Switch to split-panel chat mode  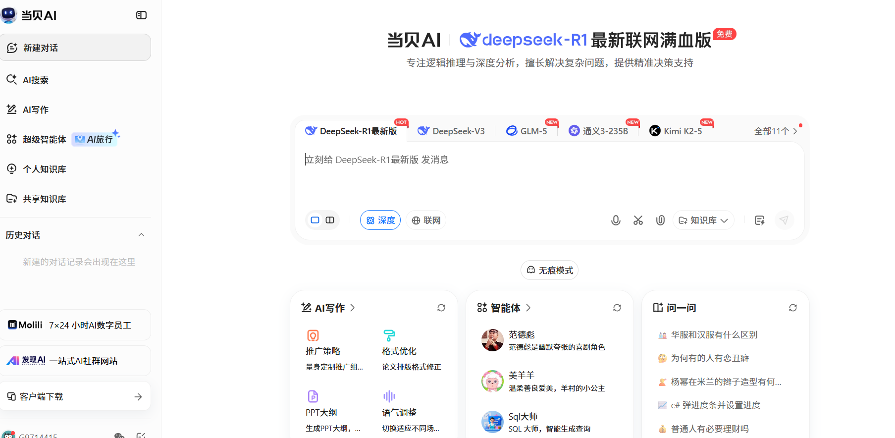[330, 220]
